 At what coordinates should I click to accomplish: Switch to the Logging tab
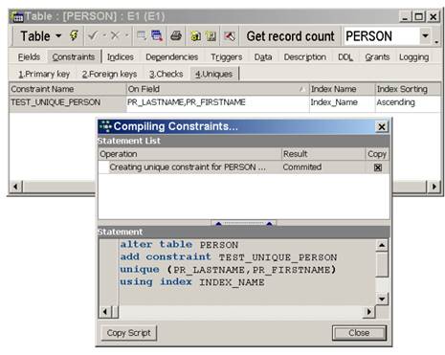point(414,57)
